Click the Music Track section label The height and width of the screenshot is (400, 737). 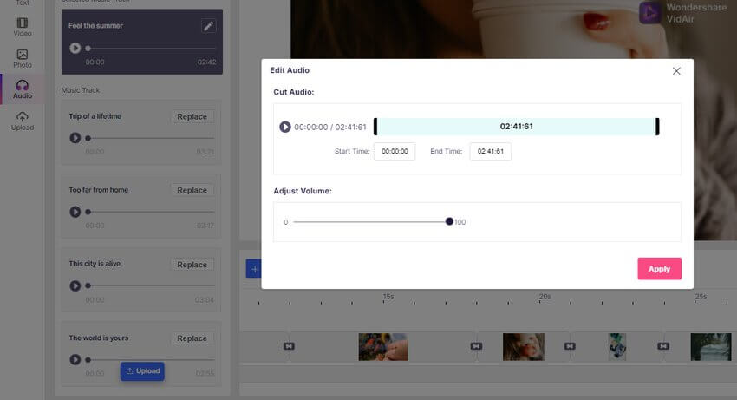pos(81,90)
